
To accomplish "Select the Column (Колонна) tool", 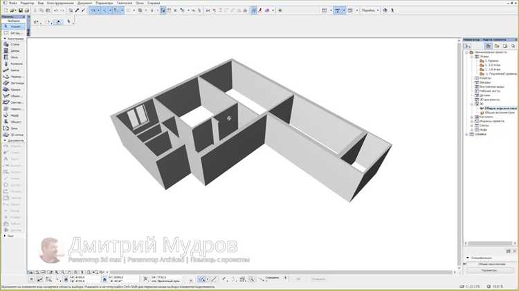I will click(13, 64).
